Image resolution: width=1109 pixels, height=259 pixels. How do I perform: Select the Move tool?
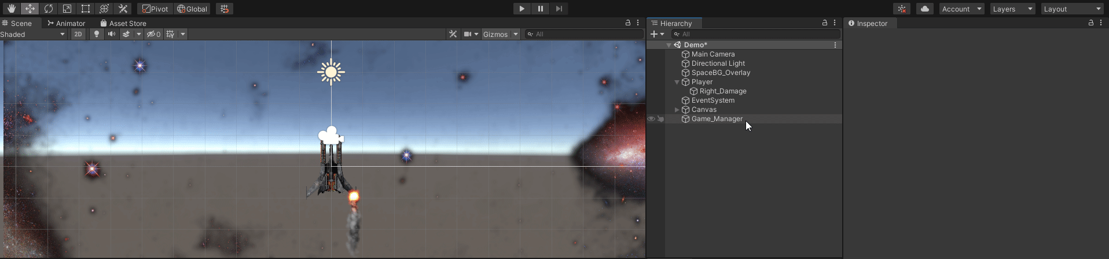pos(30,9)
